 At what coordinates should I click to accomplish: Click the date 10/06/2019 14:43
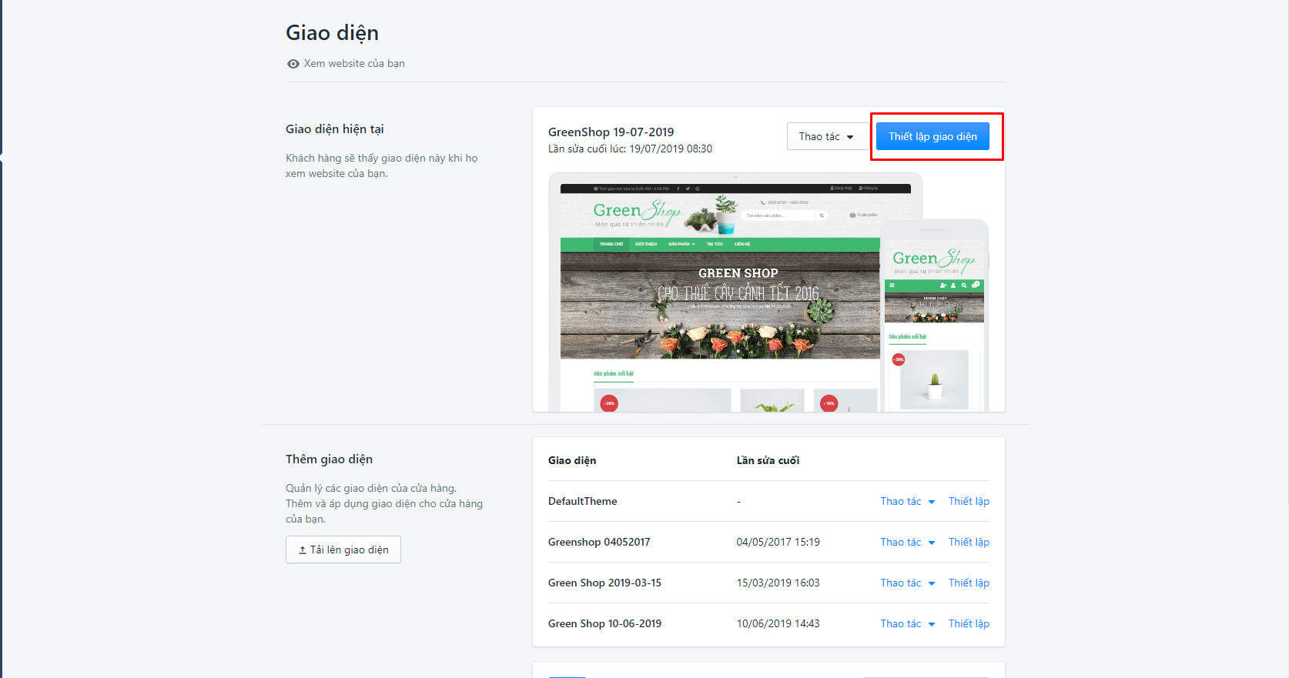778,623
